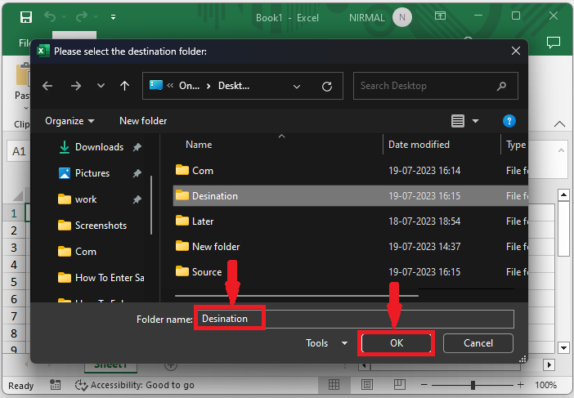
Task: Refresh the Desktop folder listing
Action: 327,86
